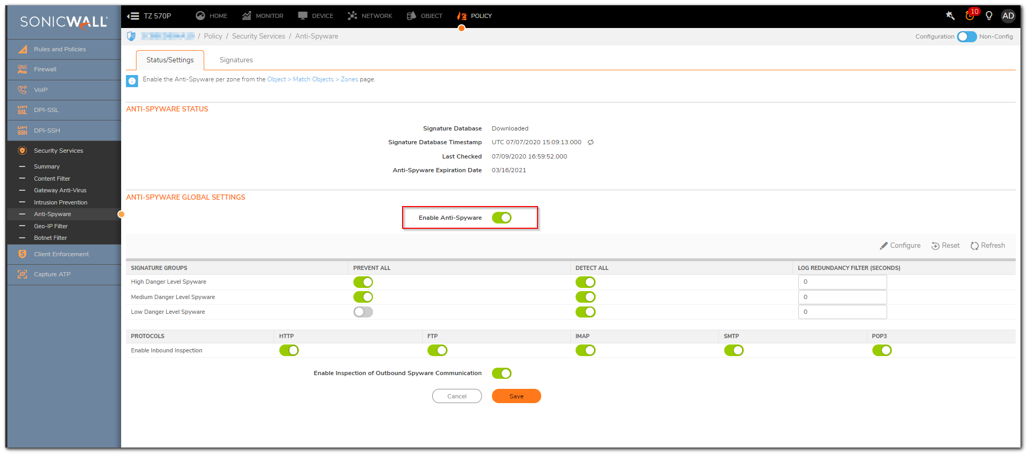1030x457 pixels.
Task: Click the DEVICE monitor icon
Action: [x=303, y=16]
